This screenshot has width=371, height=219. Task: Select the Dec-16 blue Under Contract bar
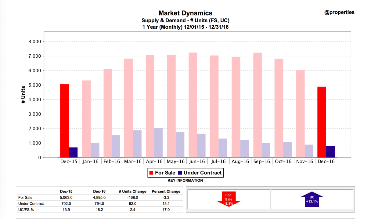pyautogui.click(x=330, y=152)
